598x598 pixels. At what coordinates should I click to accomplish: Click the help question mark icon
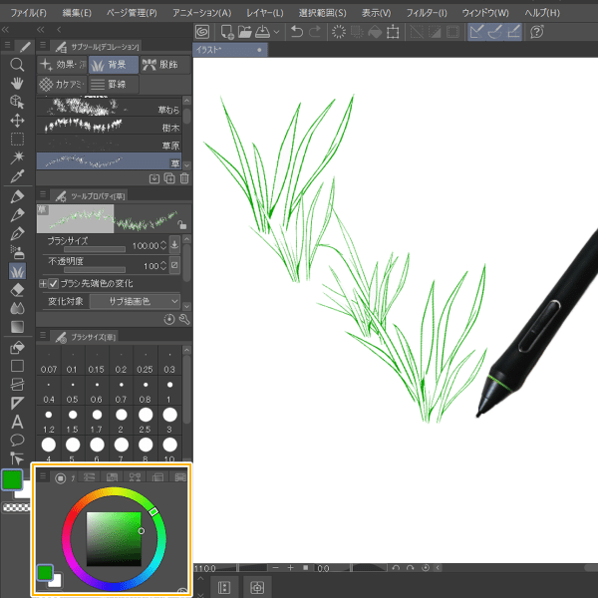536,32
